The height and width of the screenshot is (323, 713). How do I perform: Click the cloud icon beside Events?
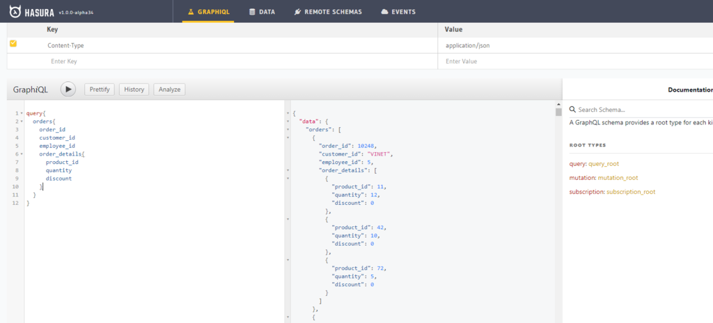pos(384,12)
